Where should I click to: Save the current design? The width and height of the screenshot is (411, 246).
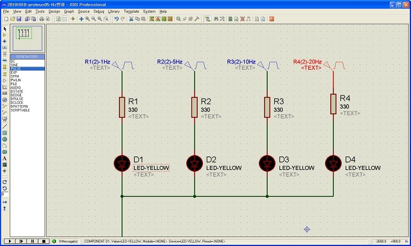point(19,19)
